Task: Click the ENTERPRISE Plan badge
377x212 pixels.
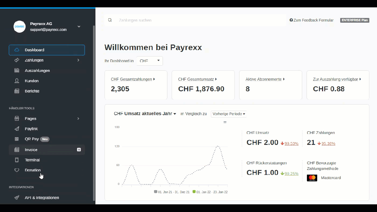Action: (x=355, y=20)
